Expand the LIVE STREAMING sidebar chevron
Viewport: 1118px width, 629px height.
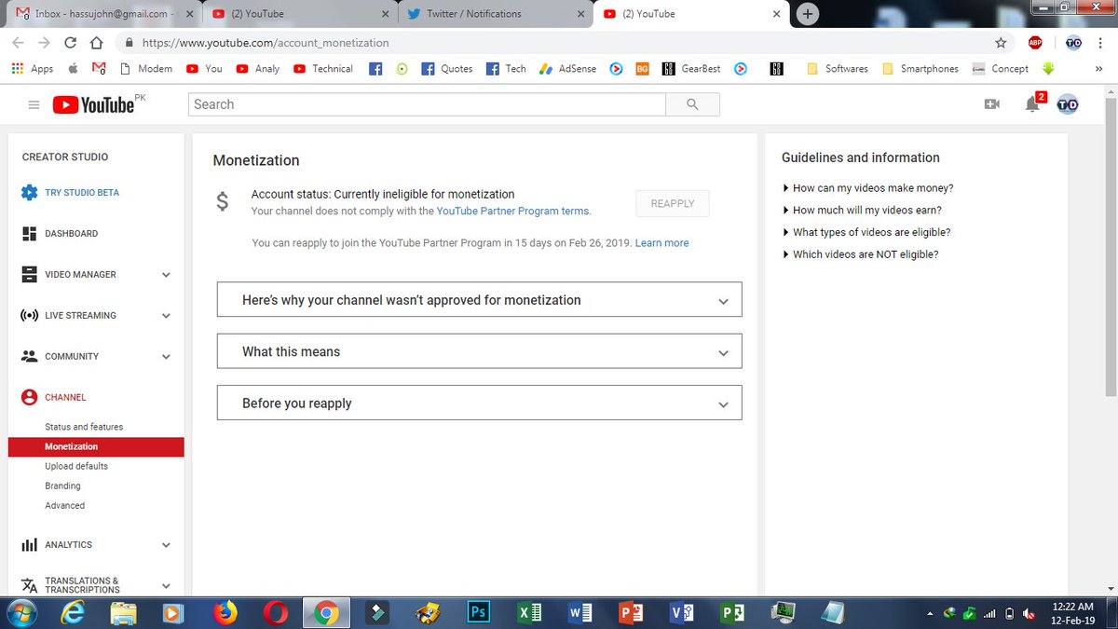166,316
